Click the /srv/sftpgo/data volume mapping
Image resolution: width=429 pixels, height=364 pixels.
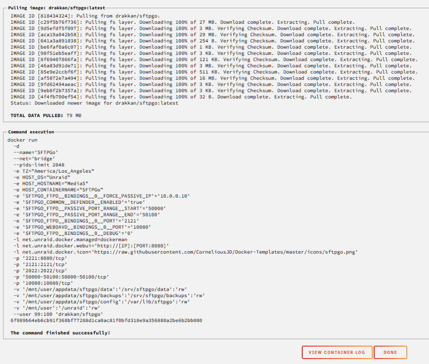(x=101, y=290)
